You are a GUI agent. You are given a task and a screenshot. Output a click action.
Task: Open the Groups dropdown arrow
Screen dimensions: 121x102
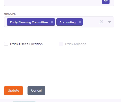click(110, 22)
